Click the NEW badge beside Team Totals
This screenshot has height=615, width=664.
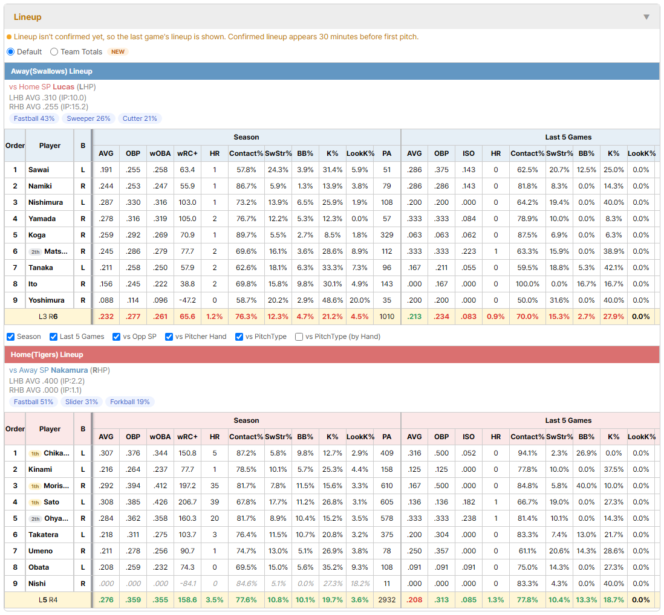pyautogui.click(x=118, y=51)
